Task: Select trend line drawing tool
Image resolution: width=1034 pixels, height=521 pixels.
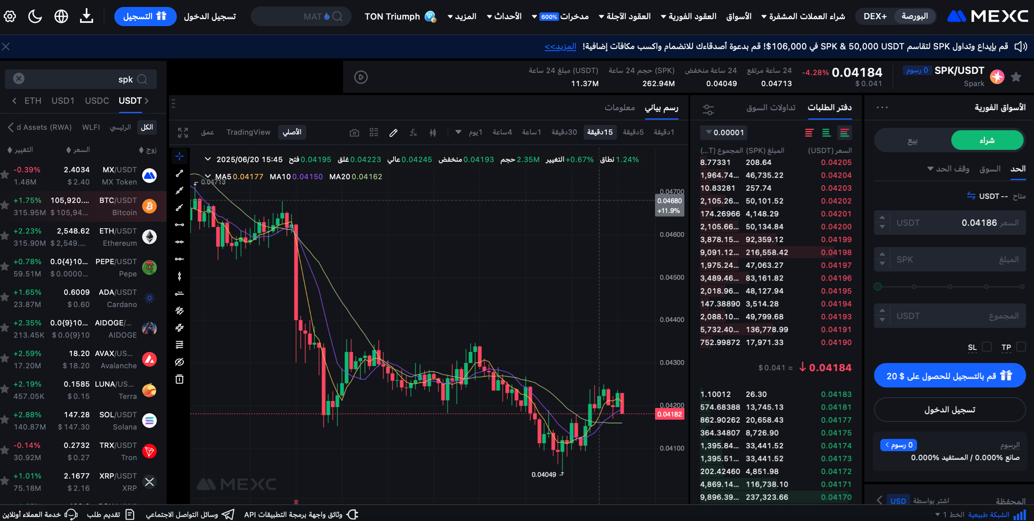Action: 179,174
